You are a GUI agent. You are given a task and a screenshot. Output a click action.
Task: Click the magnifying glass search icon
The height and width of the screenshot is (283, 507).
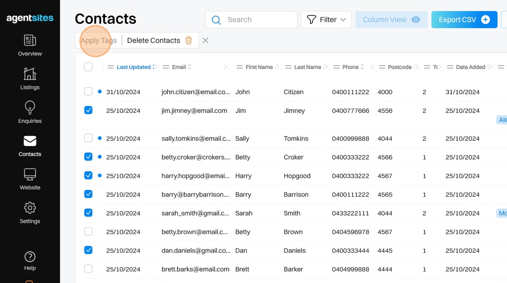pyautogui.click(x=216, y=20)
